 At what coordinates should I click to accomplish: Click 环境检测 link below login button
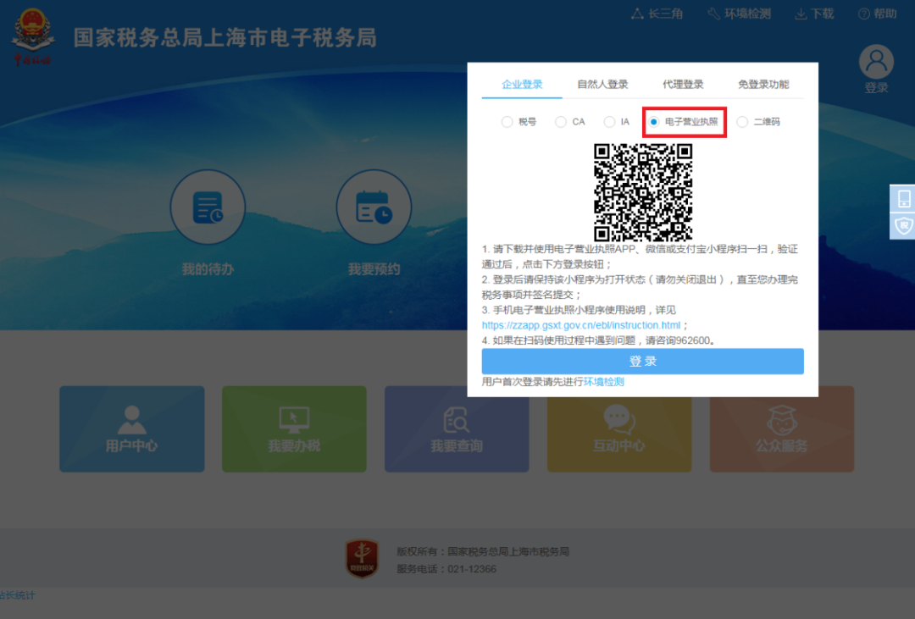pyautogui.click(x=604, y=382)
